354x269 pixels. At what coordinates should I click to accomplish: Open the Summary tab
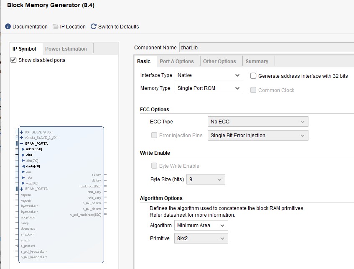pos(257,61)
